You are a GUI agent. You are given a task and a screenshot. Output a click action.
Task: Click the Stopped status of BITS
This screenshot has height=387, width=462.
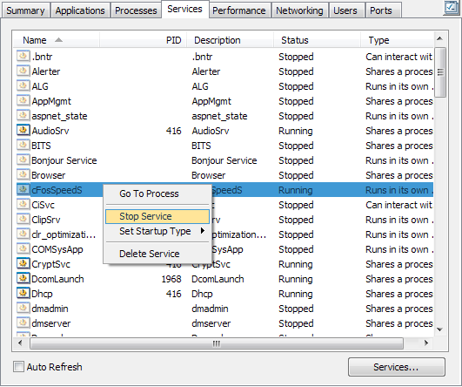point(296,146)
